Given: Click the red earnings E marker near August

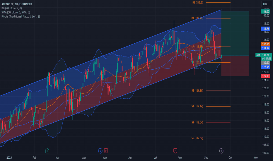Looking at the screenshot, I should [x=175, y=151].
